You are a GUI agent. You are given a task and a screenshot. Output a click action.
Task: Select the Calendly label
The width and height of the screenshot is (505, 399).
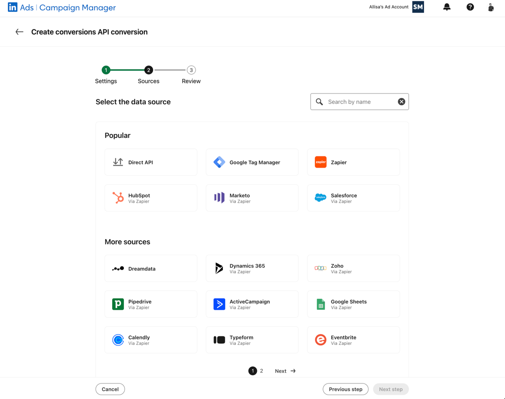coord(139,337)
